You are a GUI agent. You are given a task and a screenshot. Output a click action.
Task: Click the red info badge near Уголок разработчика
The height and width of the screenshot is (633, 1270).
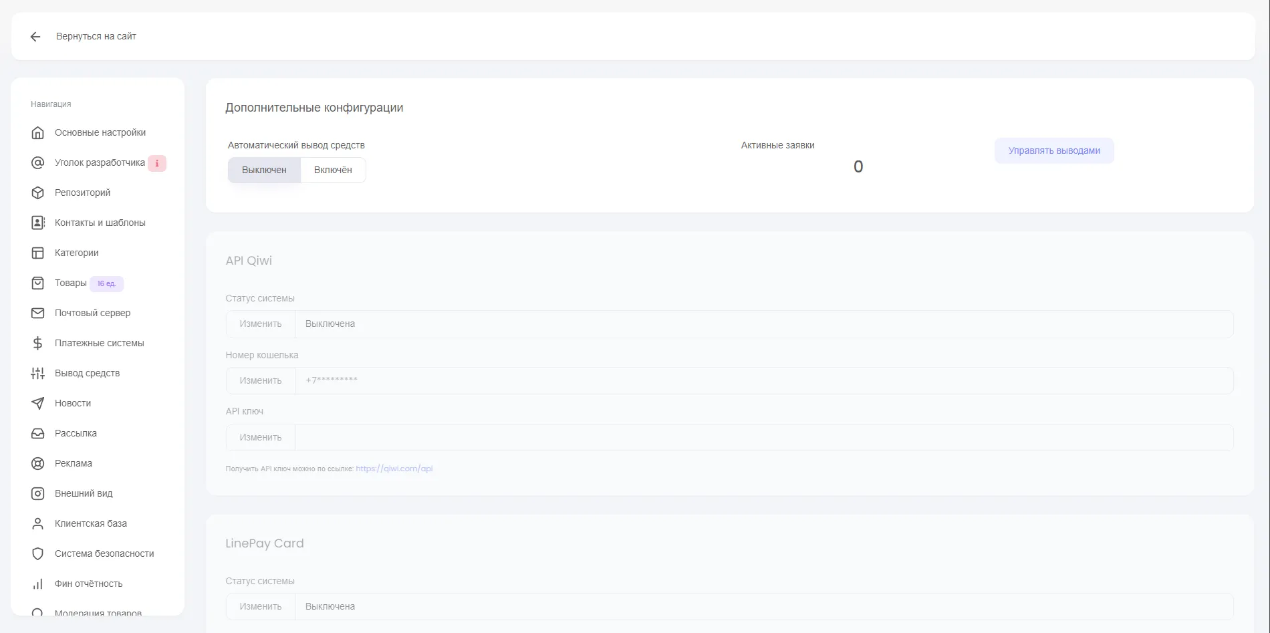[x=157, y=163]
